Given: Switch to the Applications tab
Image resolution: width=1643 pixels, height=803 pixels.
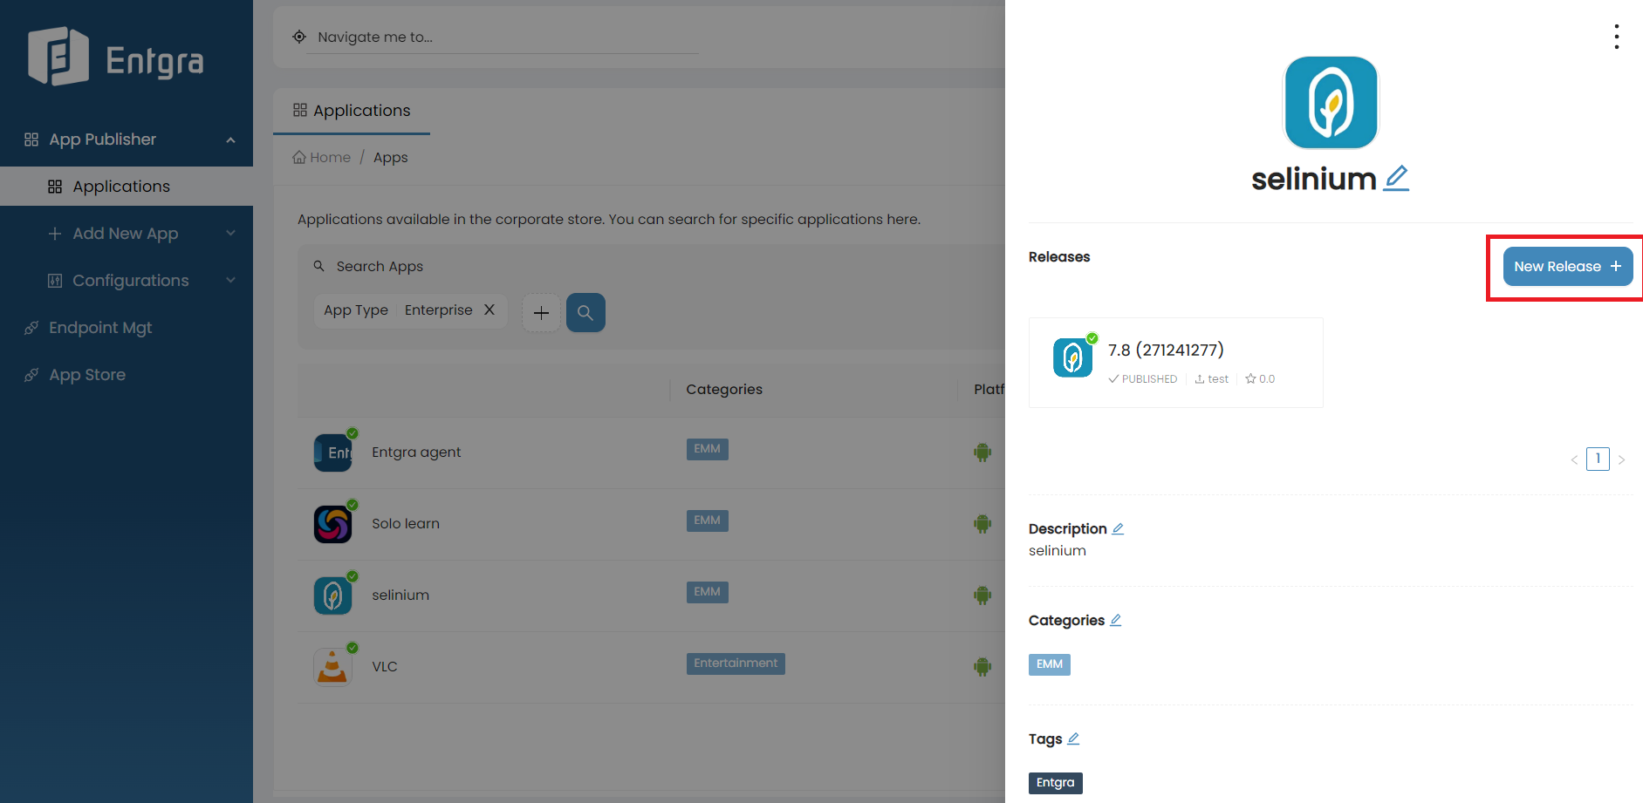Looking at the screenshot, I should point(352,111).
